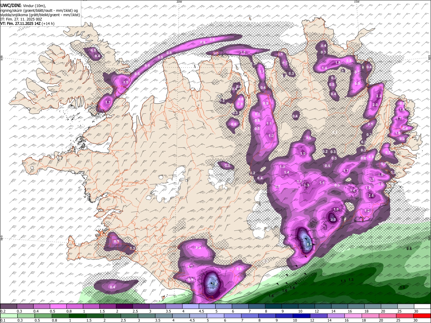This screenshot has width=431, height=323.
Task: Click the 15W longitude label
Action: click(x=357, y=2)
